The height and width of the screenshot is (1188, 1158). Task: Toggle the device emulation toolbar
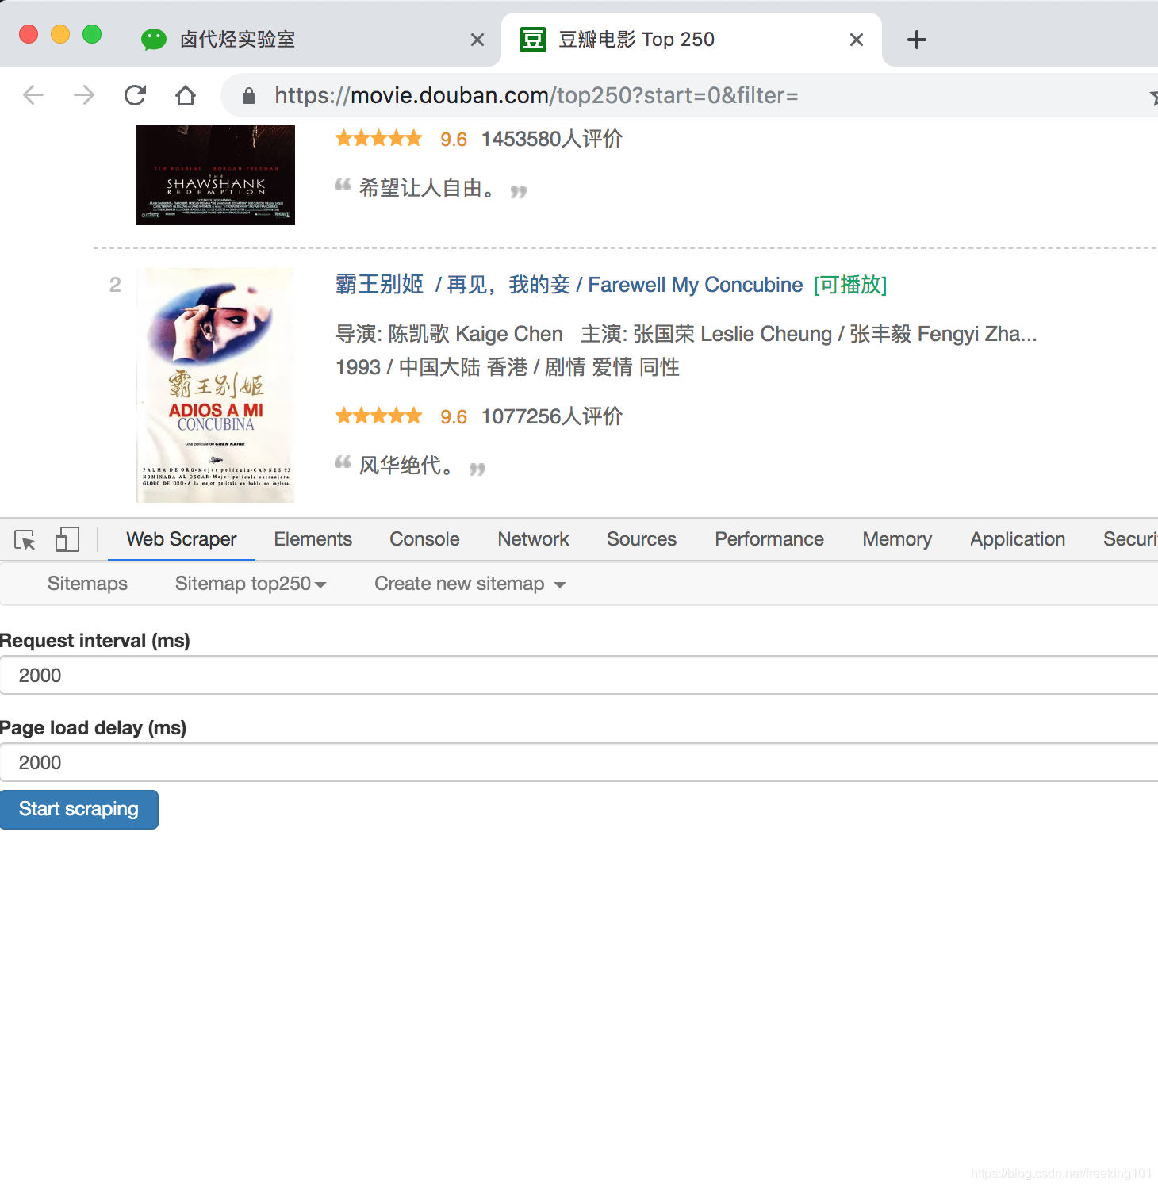click(67, 539)
